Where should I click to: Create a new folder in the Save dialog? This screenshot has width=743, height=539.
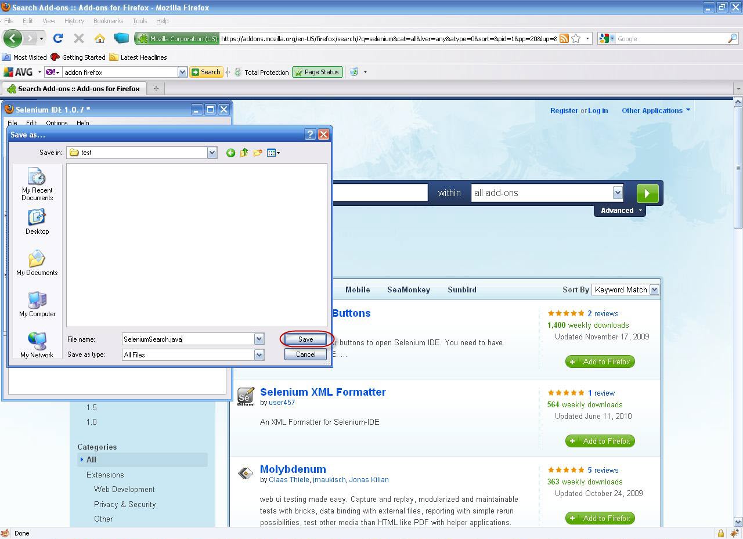click(x=258, y=153)
